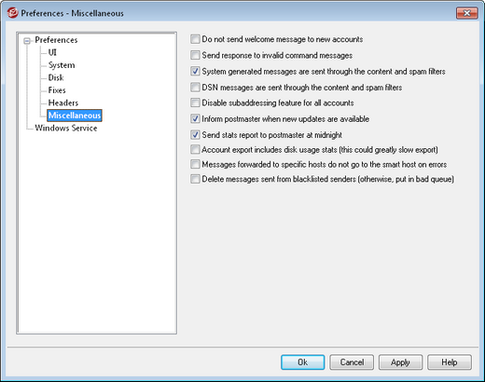The height and width of the screenshot is (382, 485).
Task: Click the MDaemon app icon in title bar
Action: (x=12, y=13)
